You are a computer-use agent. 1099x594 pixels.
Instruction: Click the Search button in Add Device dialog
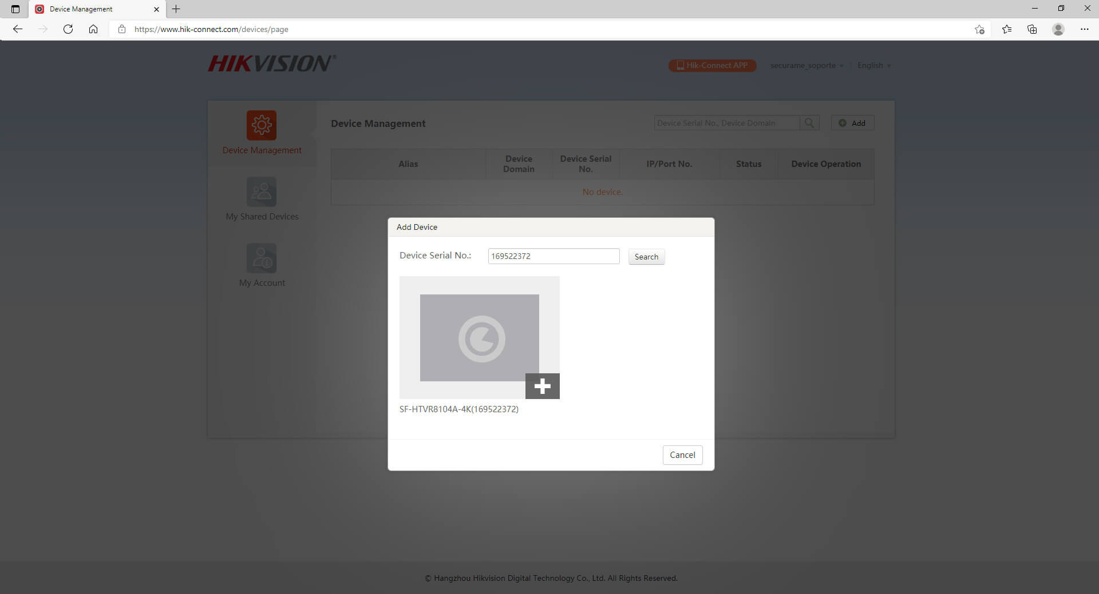pos(646,257)
